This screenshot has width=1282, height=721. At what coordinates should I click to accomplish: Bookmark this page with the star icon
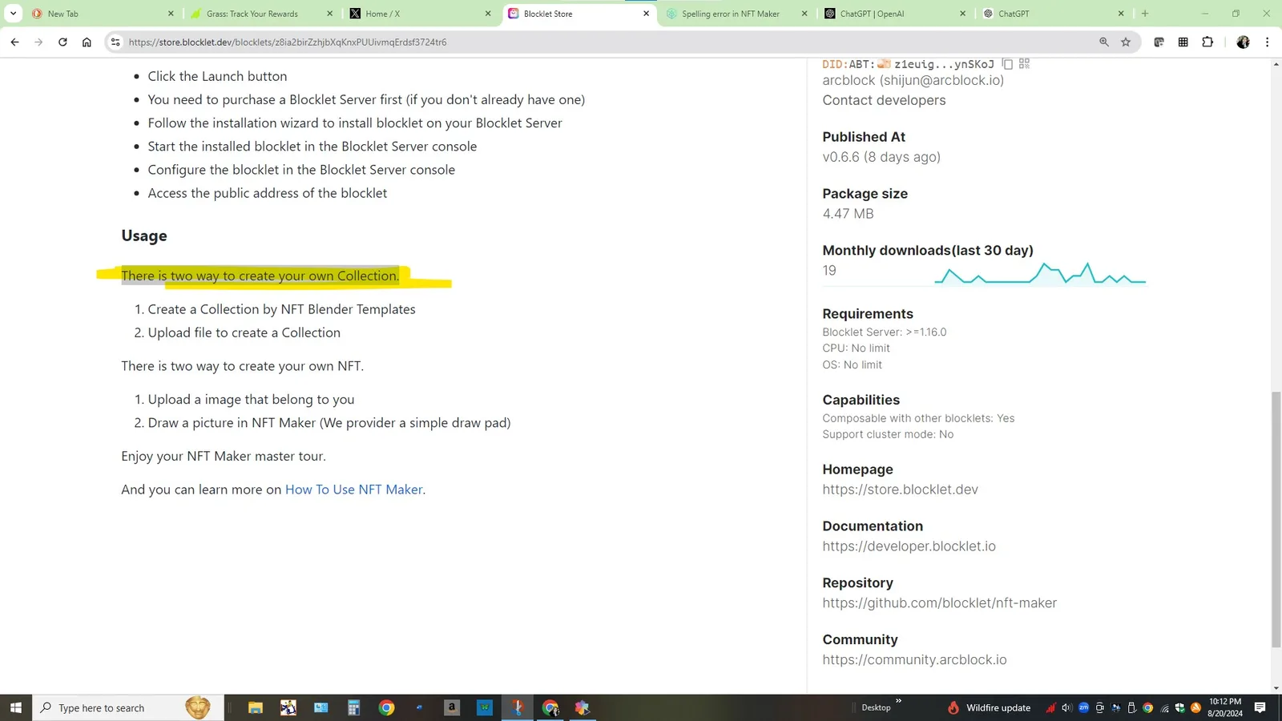click(1126, 42)
